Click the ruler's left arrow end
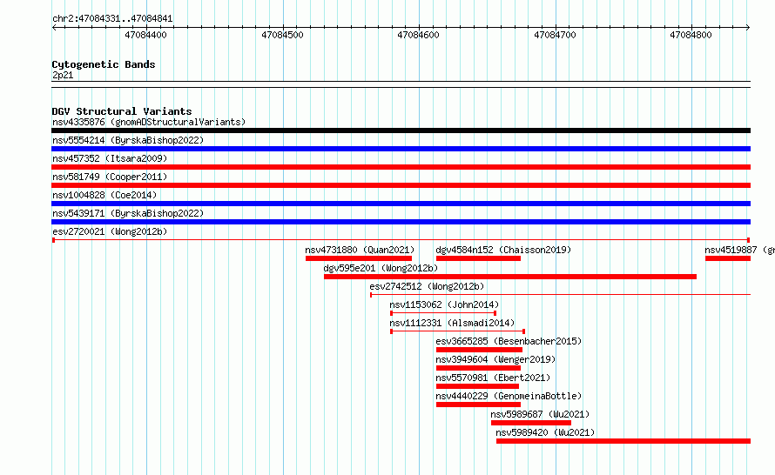 [54, 27]
